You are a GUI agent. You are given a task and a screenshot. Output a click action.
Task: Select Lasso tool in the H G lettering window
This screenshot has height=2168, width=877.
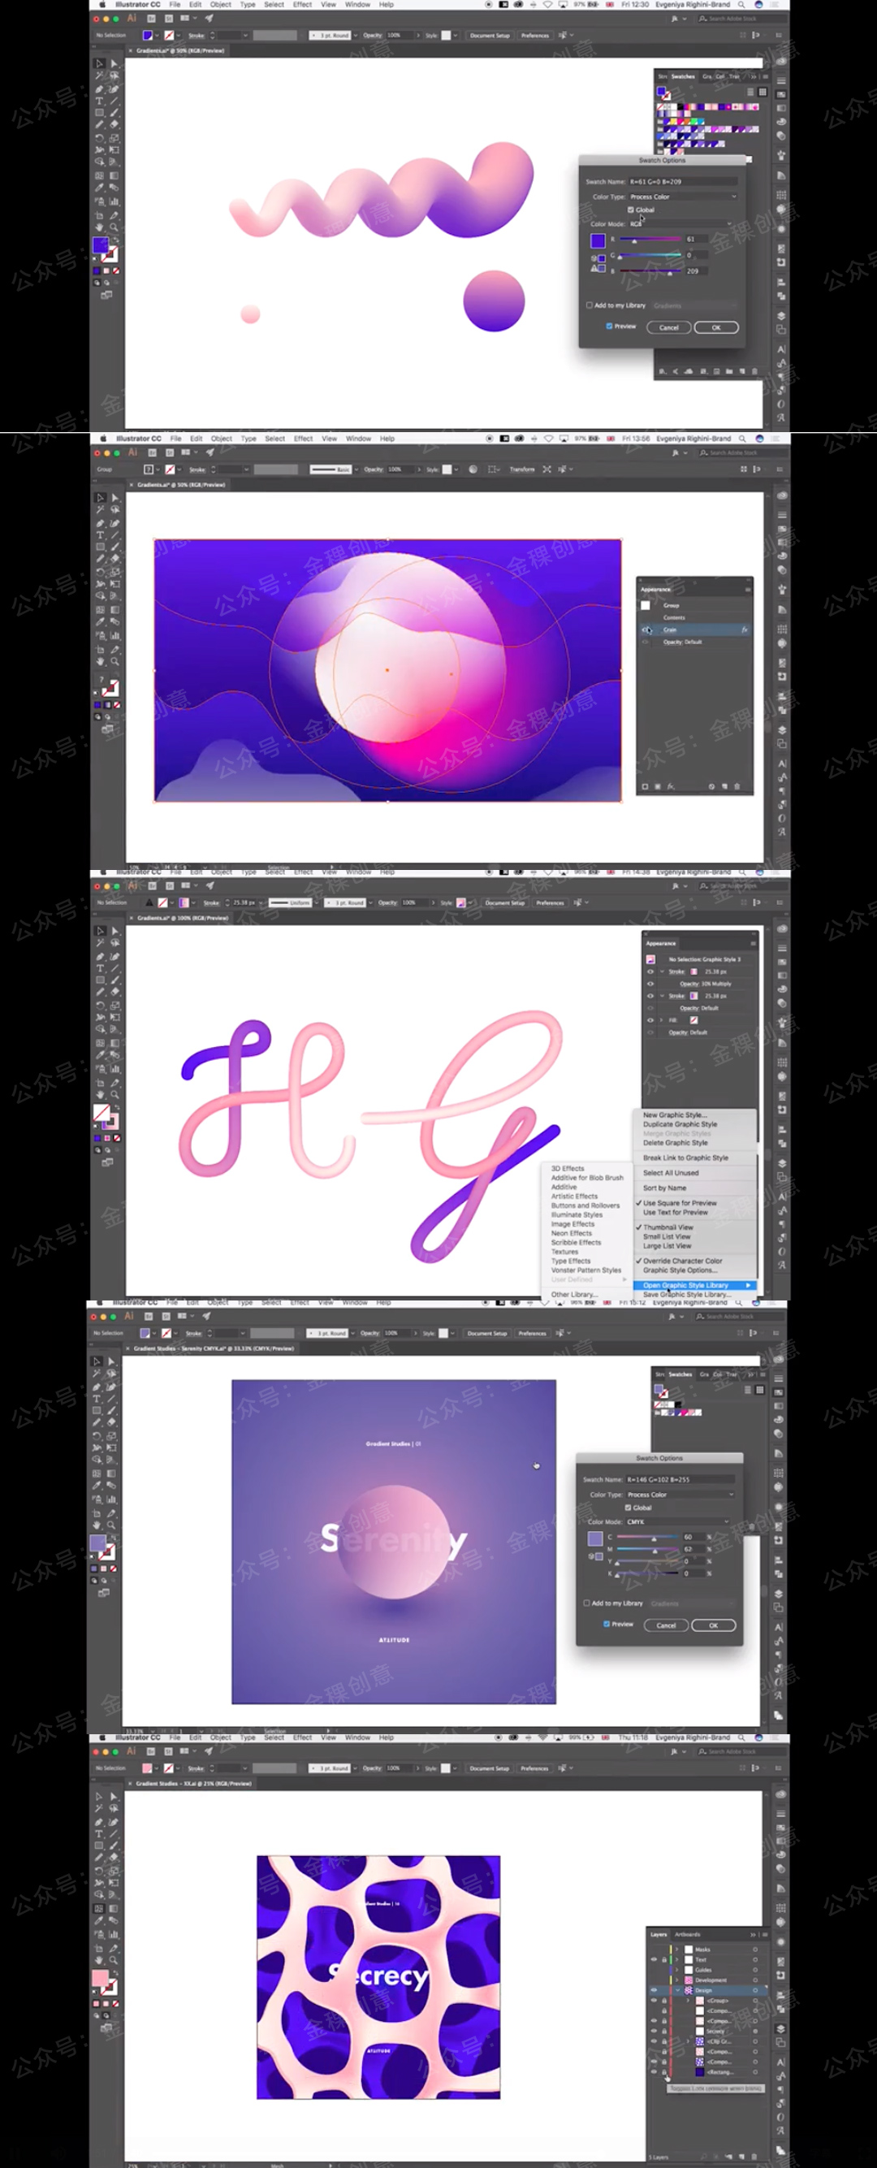click(114, 943)
